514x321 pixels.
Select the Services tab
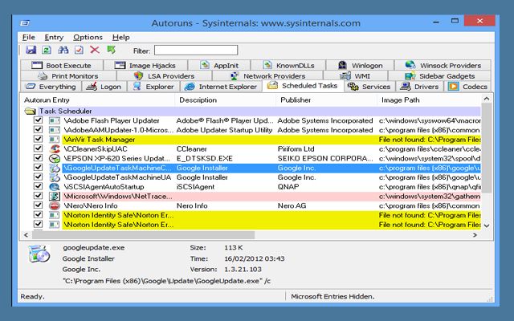[x=369, y=87]
